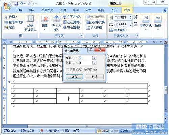The height and width of the screenshot is (135, 169).
Task: Toggle the 改写 overtype mode in the status bar
Action: [x=76, y=131]
